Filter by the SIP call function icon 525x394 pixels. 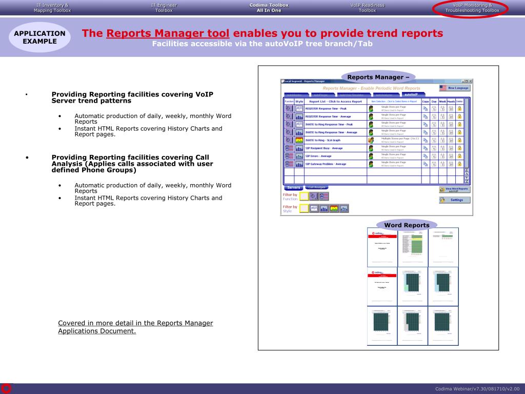pos(324,196)
